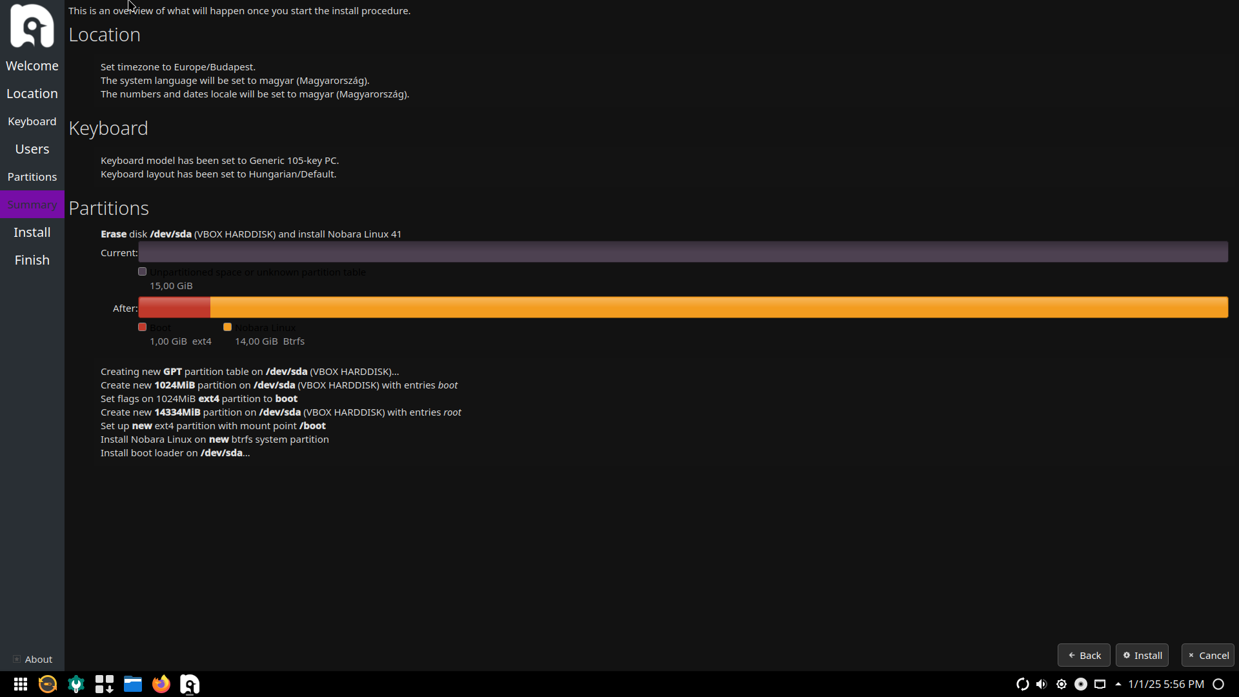This screenshot has width=1239, height=697.
Task: Click the '1,00 GiB ext4' label
Action: tap(181, 341)
